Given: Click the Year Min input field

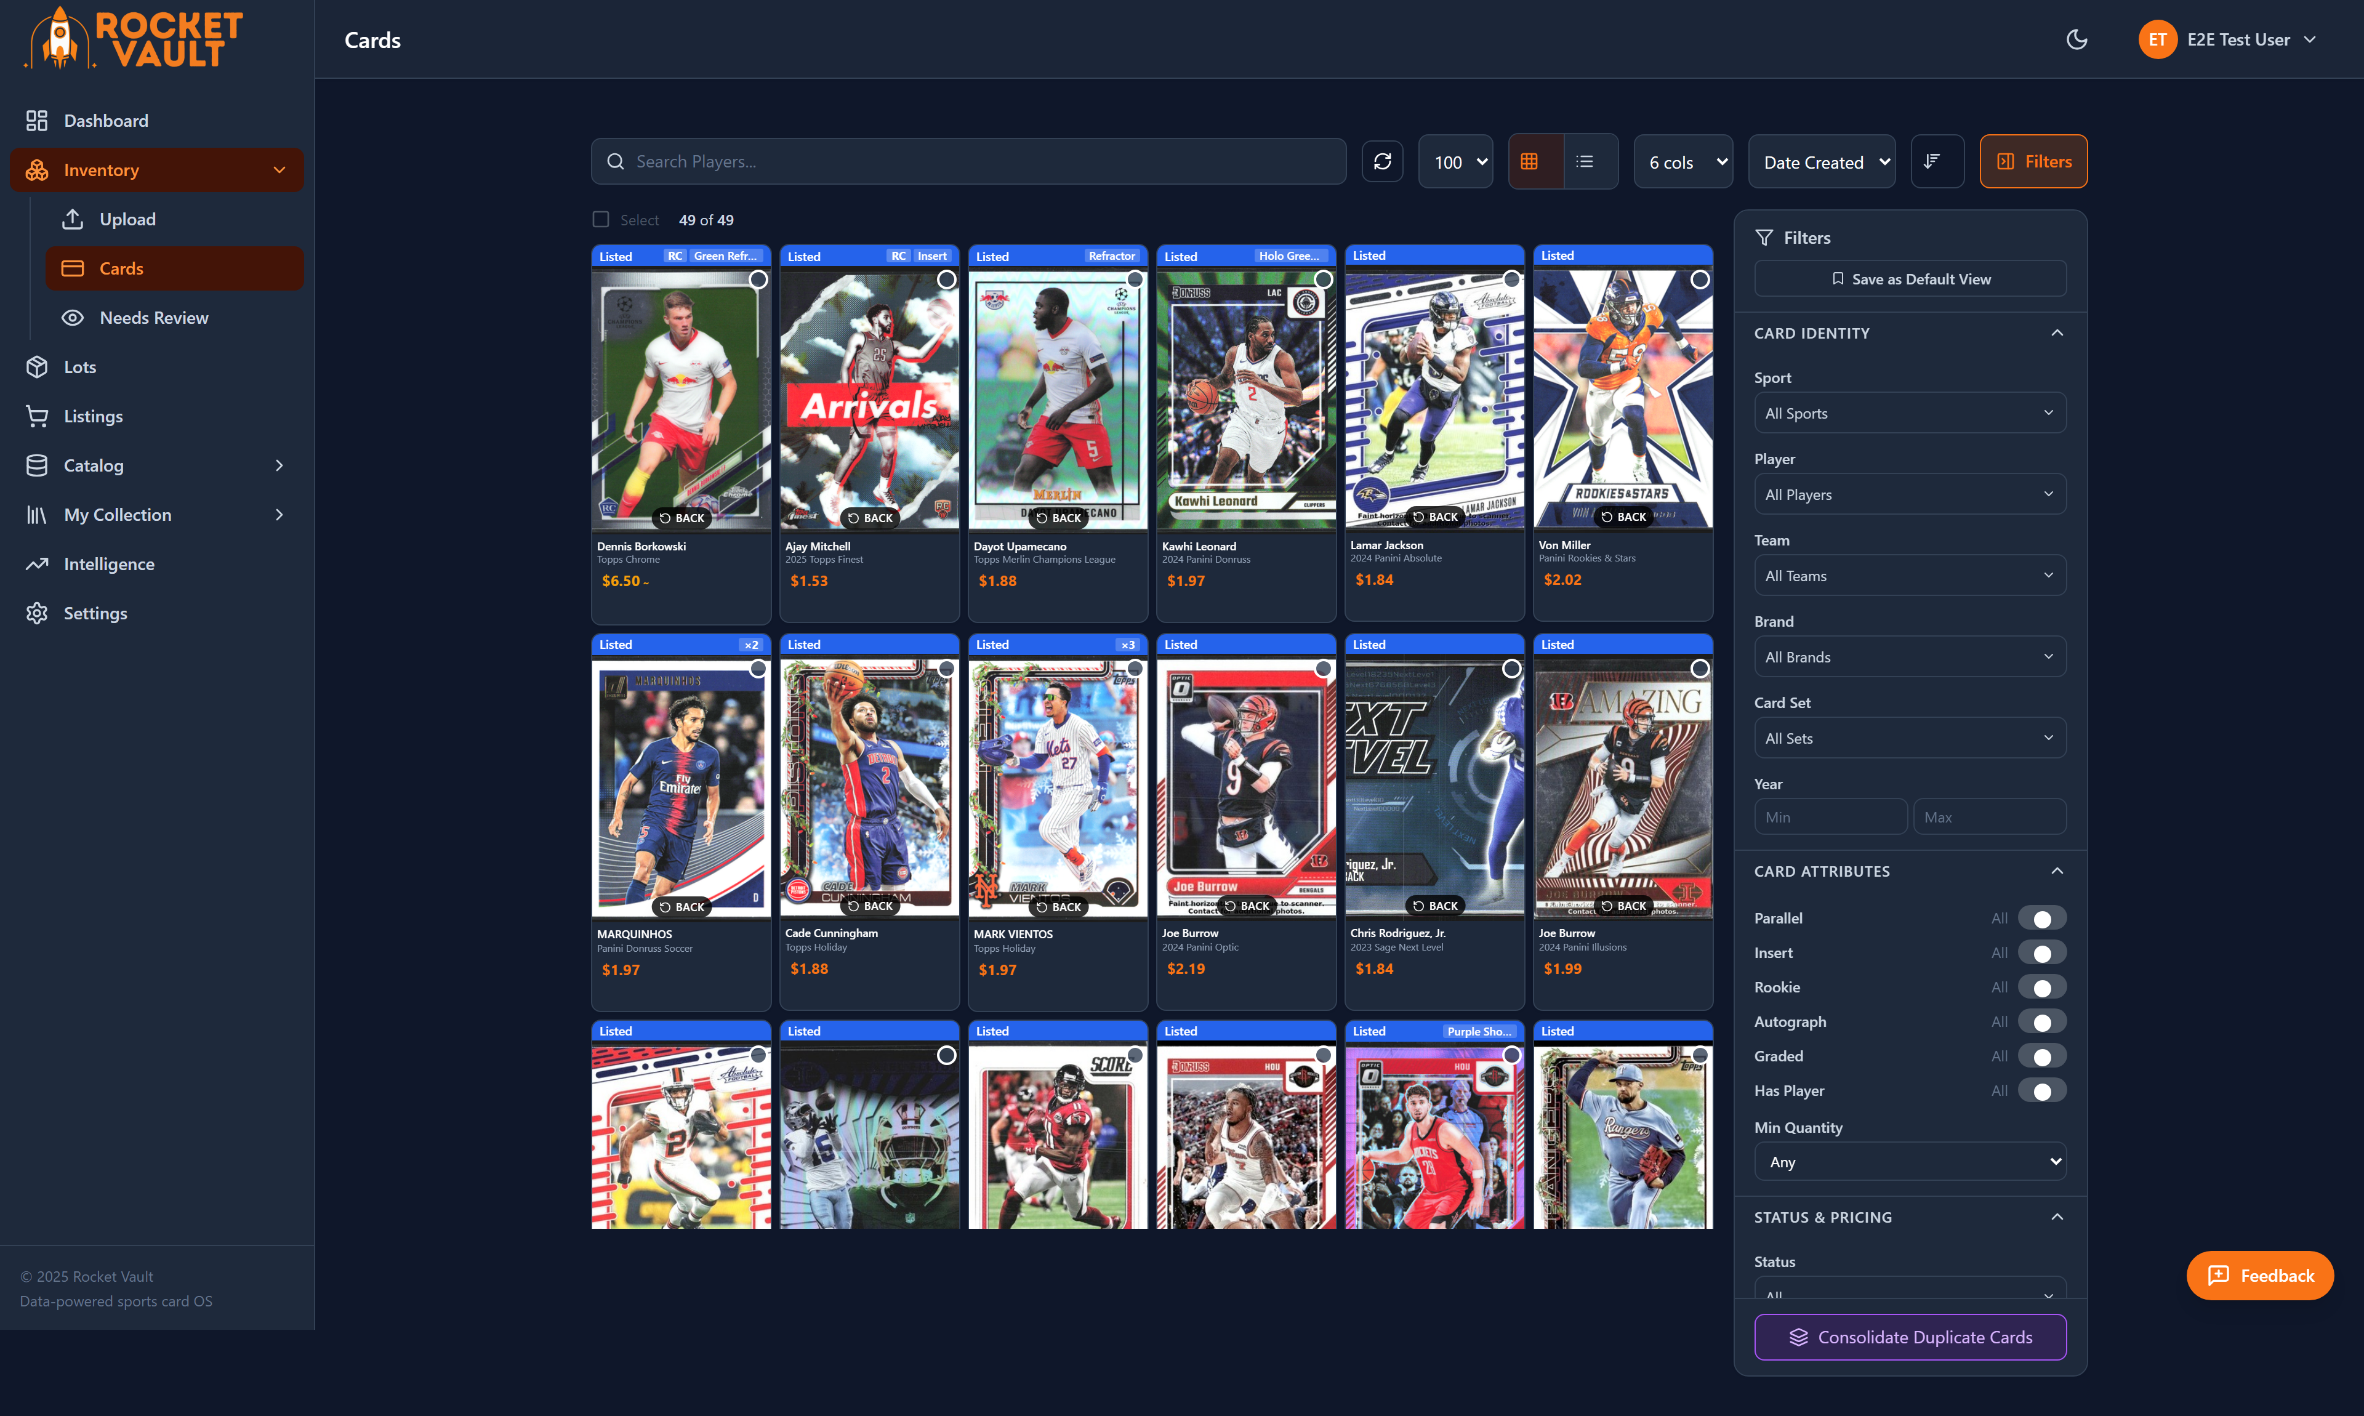Looking at the screenshot, I should pyautogui.click(x=1829, y=816).
